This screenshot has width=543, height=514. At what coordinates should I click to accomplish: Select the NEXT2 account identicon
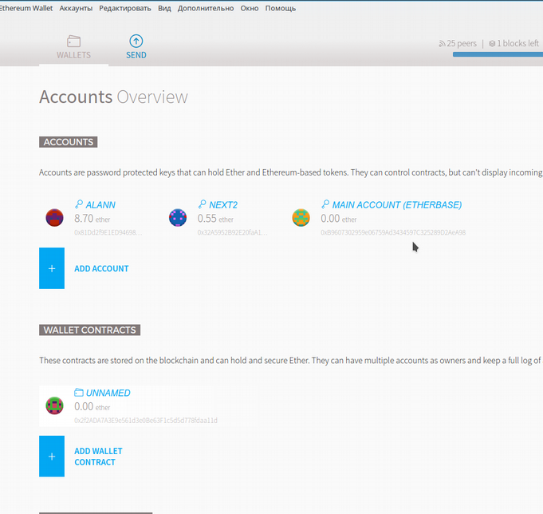coord(178,218)
